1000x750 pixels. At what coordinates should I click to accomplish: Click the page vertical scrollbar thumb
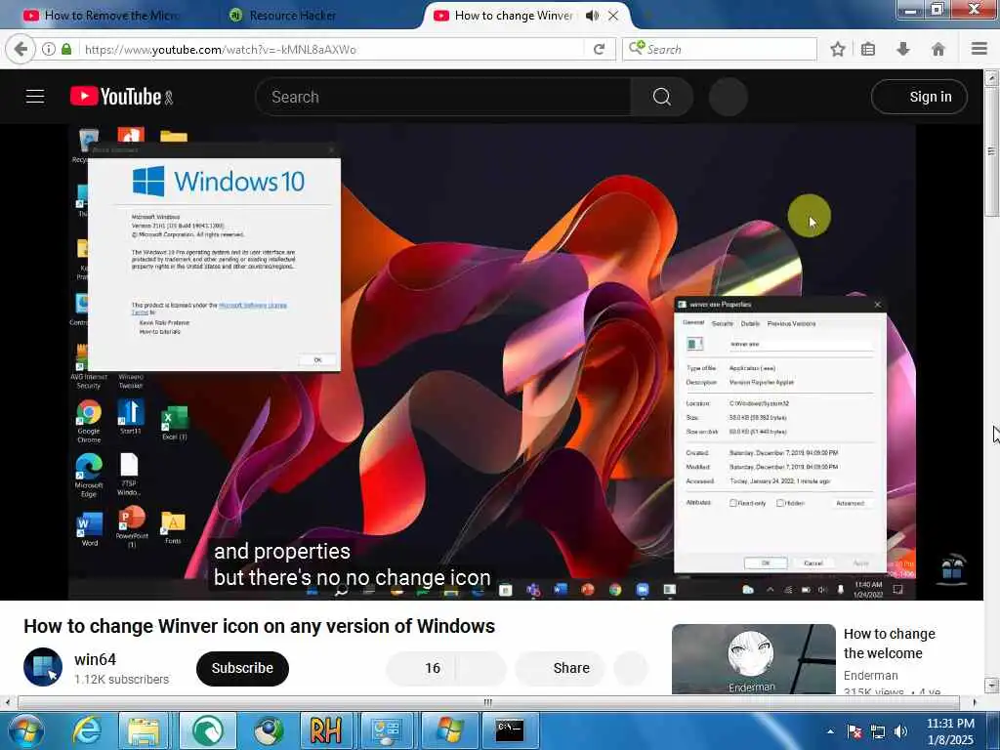coord(991,151)
